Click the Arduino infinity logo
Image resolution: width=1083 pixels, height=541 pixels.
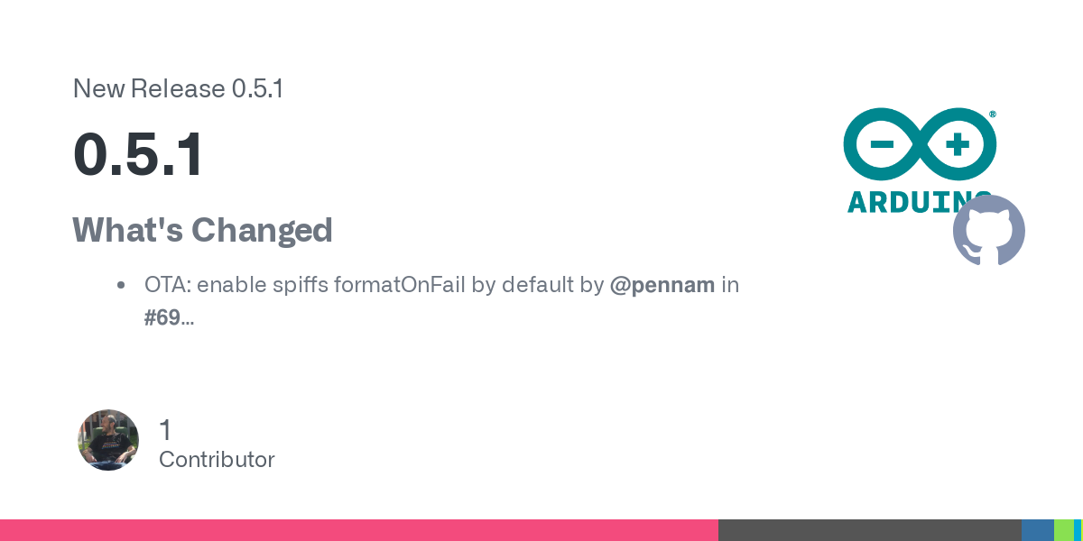(920, 144)
